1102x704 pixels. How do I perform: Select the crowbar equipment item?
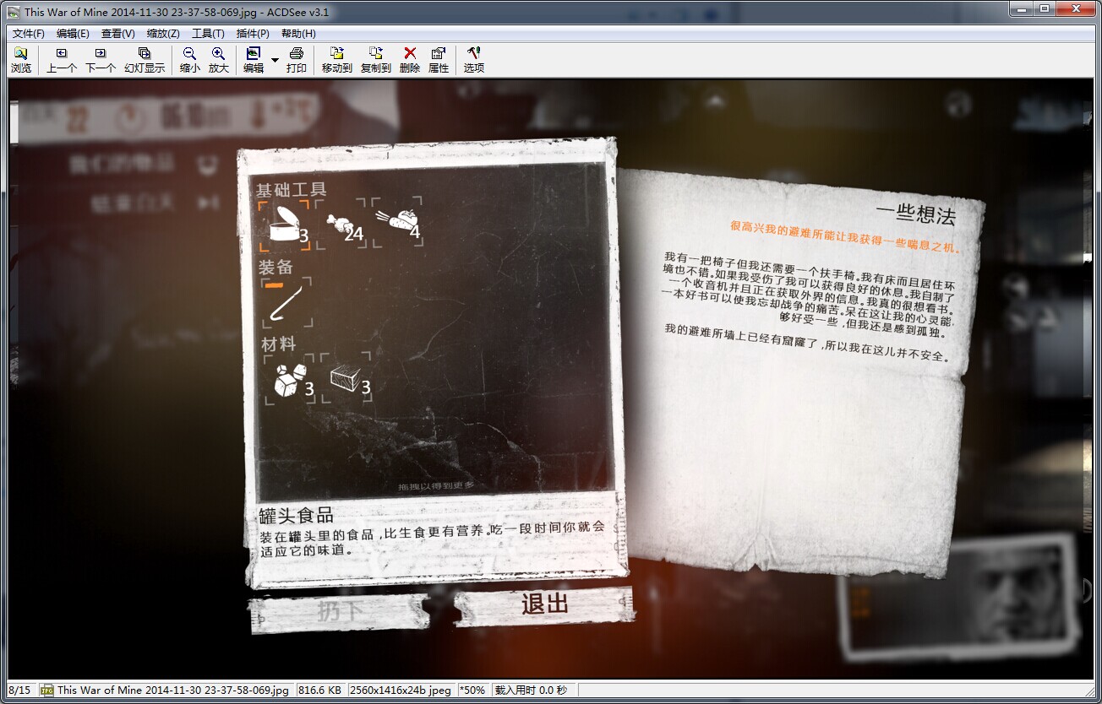coord(286,303)
